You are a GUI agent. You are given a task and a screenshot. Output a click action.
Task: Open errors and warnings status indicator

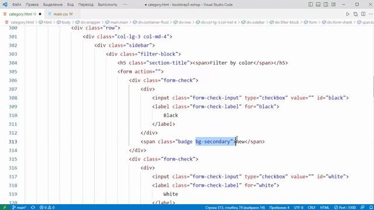point(47,208)
